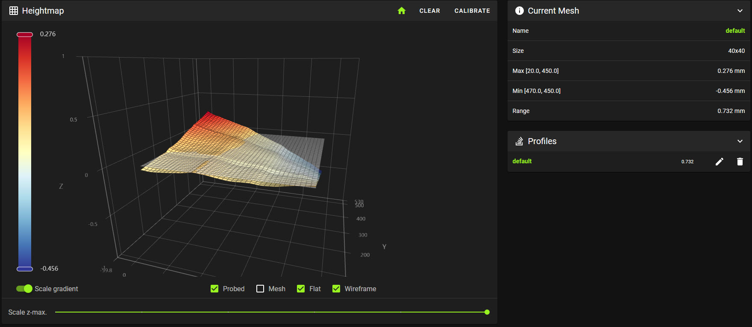Click the 3D heightmap surface plot
This screenshot has height=327, width=752.
pos(232,151)
